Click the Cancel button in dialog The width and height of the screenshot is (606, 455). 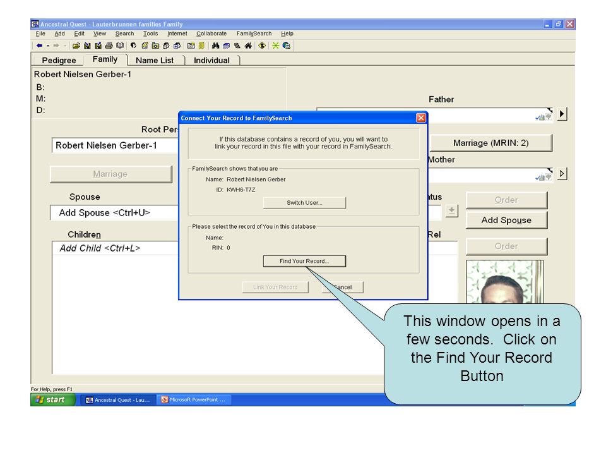(342, 287)
